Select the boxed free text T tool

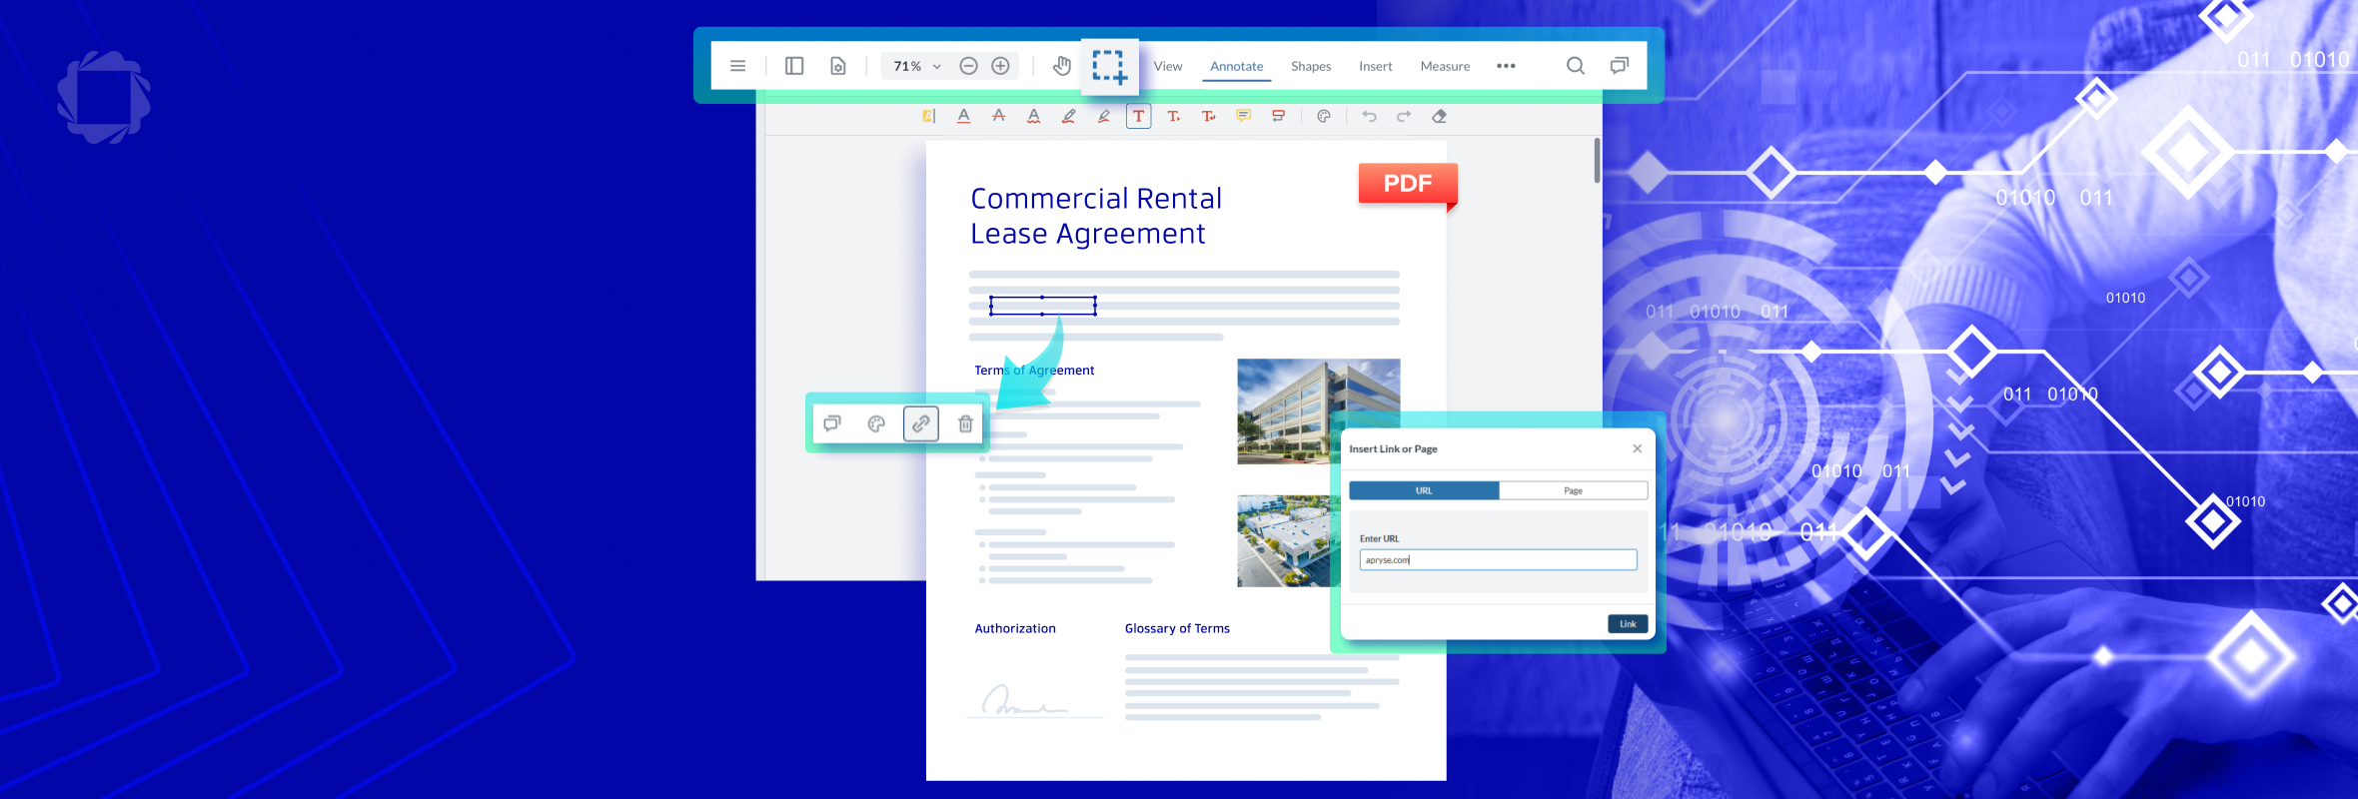(x=1138, y=116)
